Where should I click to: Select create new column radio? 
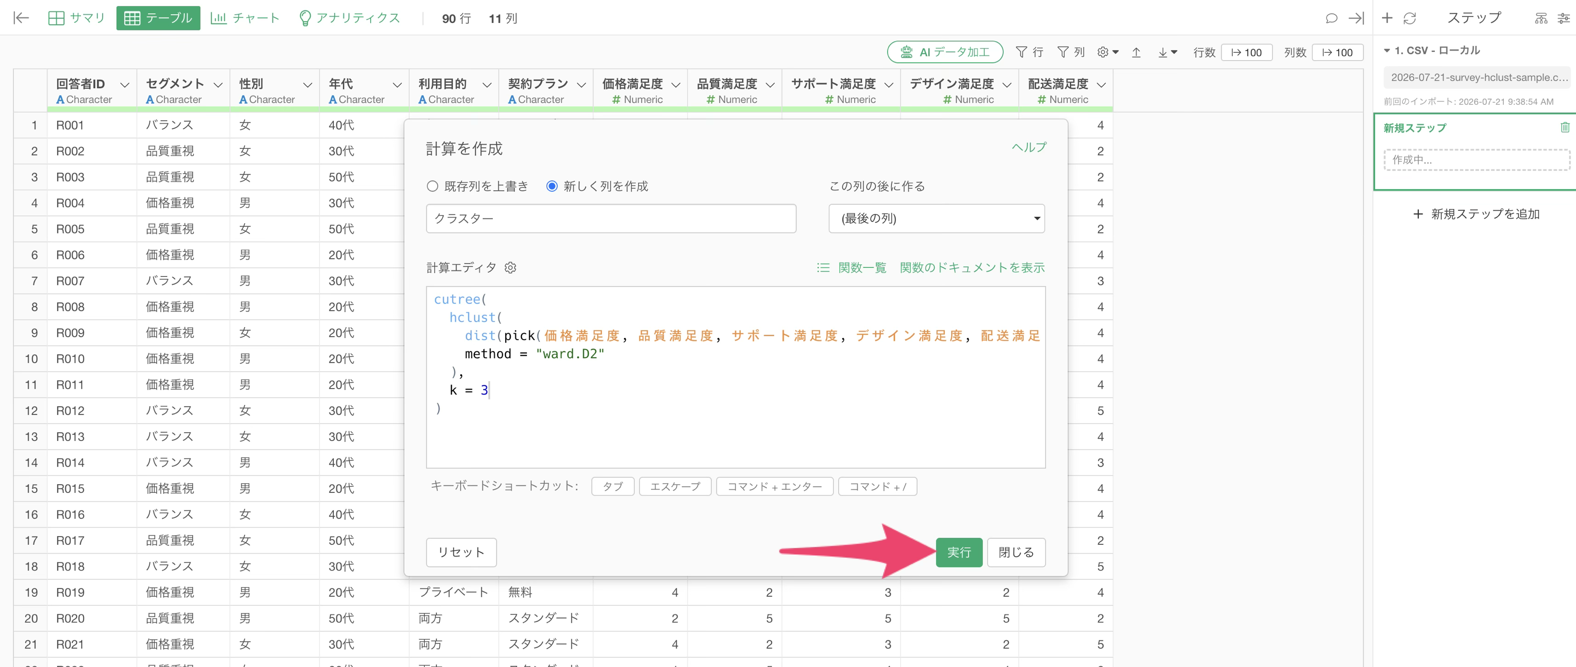coord(552,186)
